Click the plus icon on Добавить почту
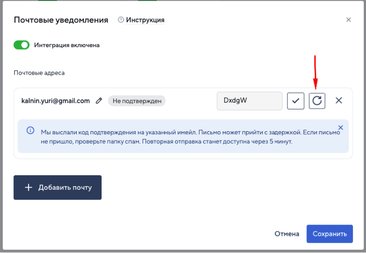The image size is (366, 253). pos(29,188)
